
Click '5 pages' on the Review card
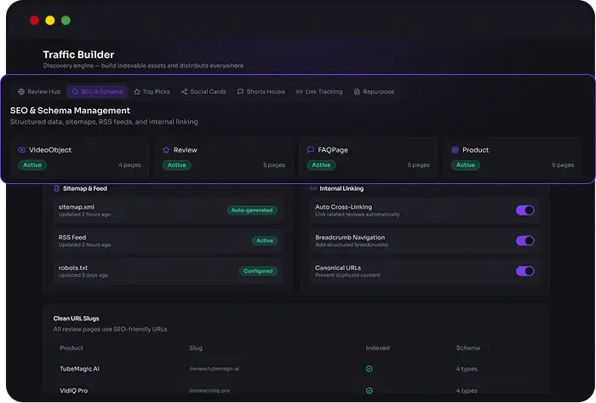(274, 165)
